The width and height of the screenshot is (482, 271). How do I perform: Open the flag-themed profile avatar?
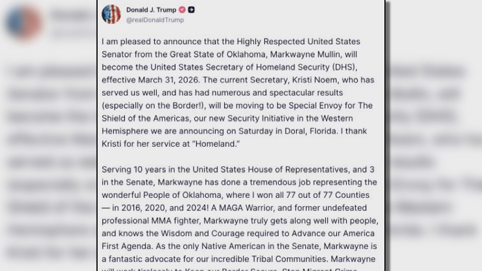111,14
